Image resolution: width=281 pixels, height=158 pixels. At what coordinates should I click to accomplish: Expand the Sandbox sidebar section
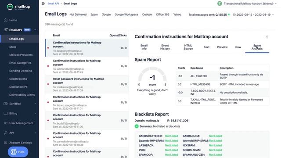click(x=35, y=104)
